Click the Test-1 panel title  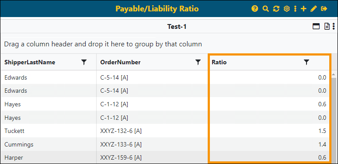point(177,27)
